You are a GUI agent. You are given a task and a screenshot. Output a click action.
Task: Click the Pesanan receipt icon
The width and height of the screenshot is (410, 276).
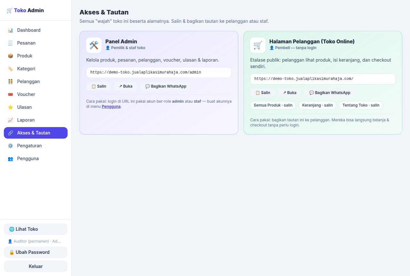pos(11,43)
